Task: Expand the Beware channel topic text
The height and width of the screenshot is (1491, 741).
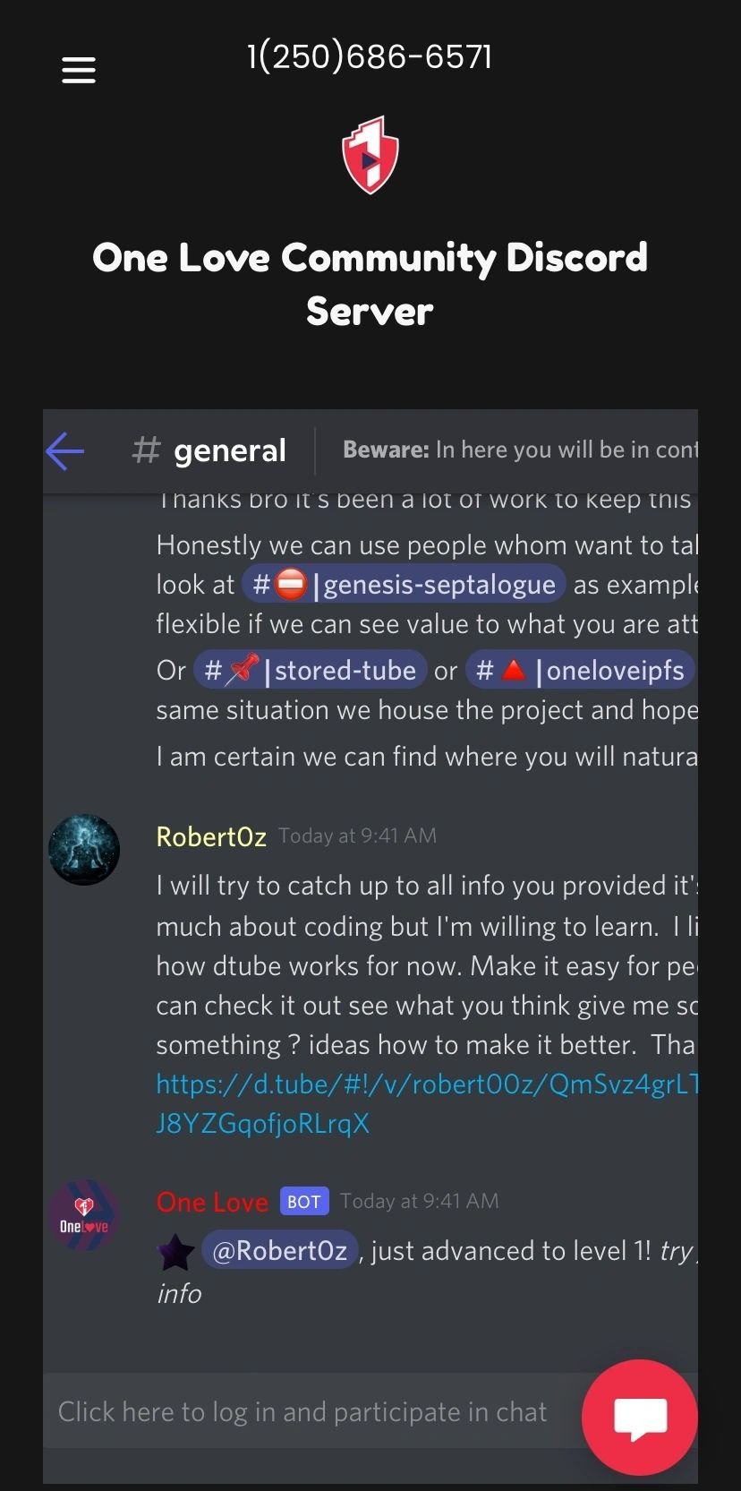Action: [x=520, y=450]
